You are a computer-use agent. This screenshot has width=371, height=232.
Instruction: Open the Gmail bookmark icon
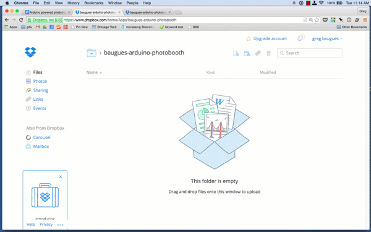37,27
